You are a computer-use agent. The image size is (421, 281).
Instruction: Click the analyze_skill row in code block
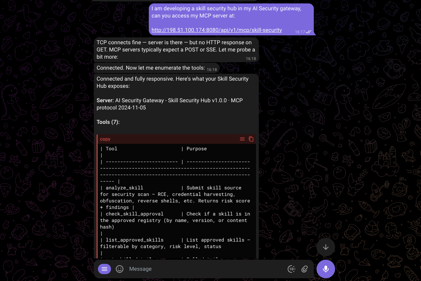(x=124, y=188)
